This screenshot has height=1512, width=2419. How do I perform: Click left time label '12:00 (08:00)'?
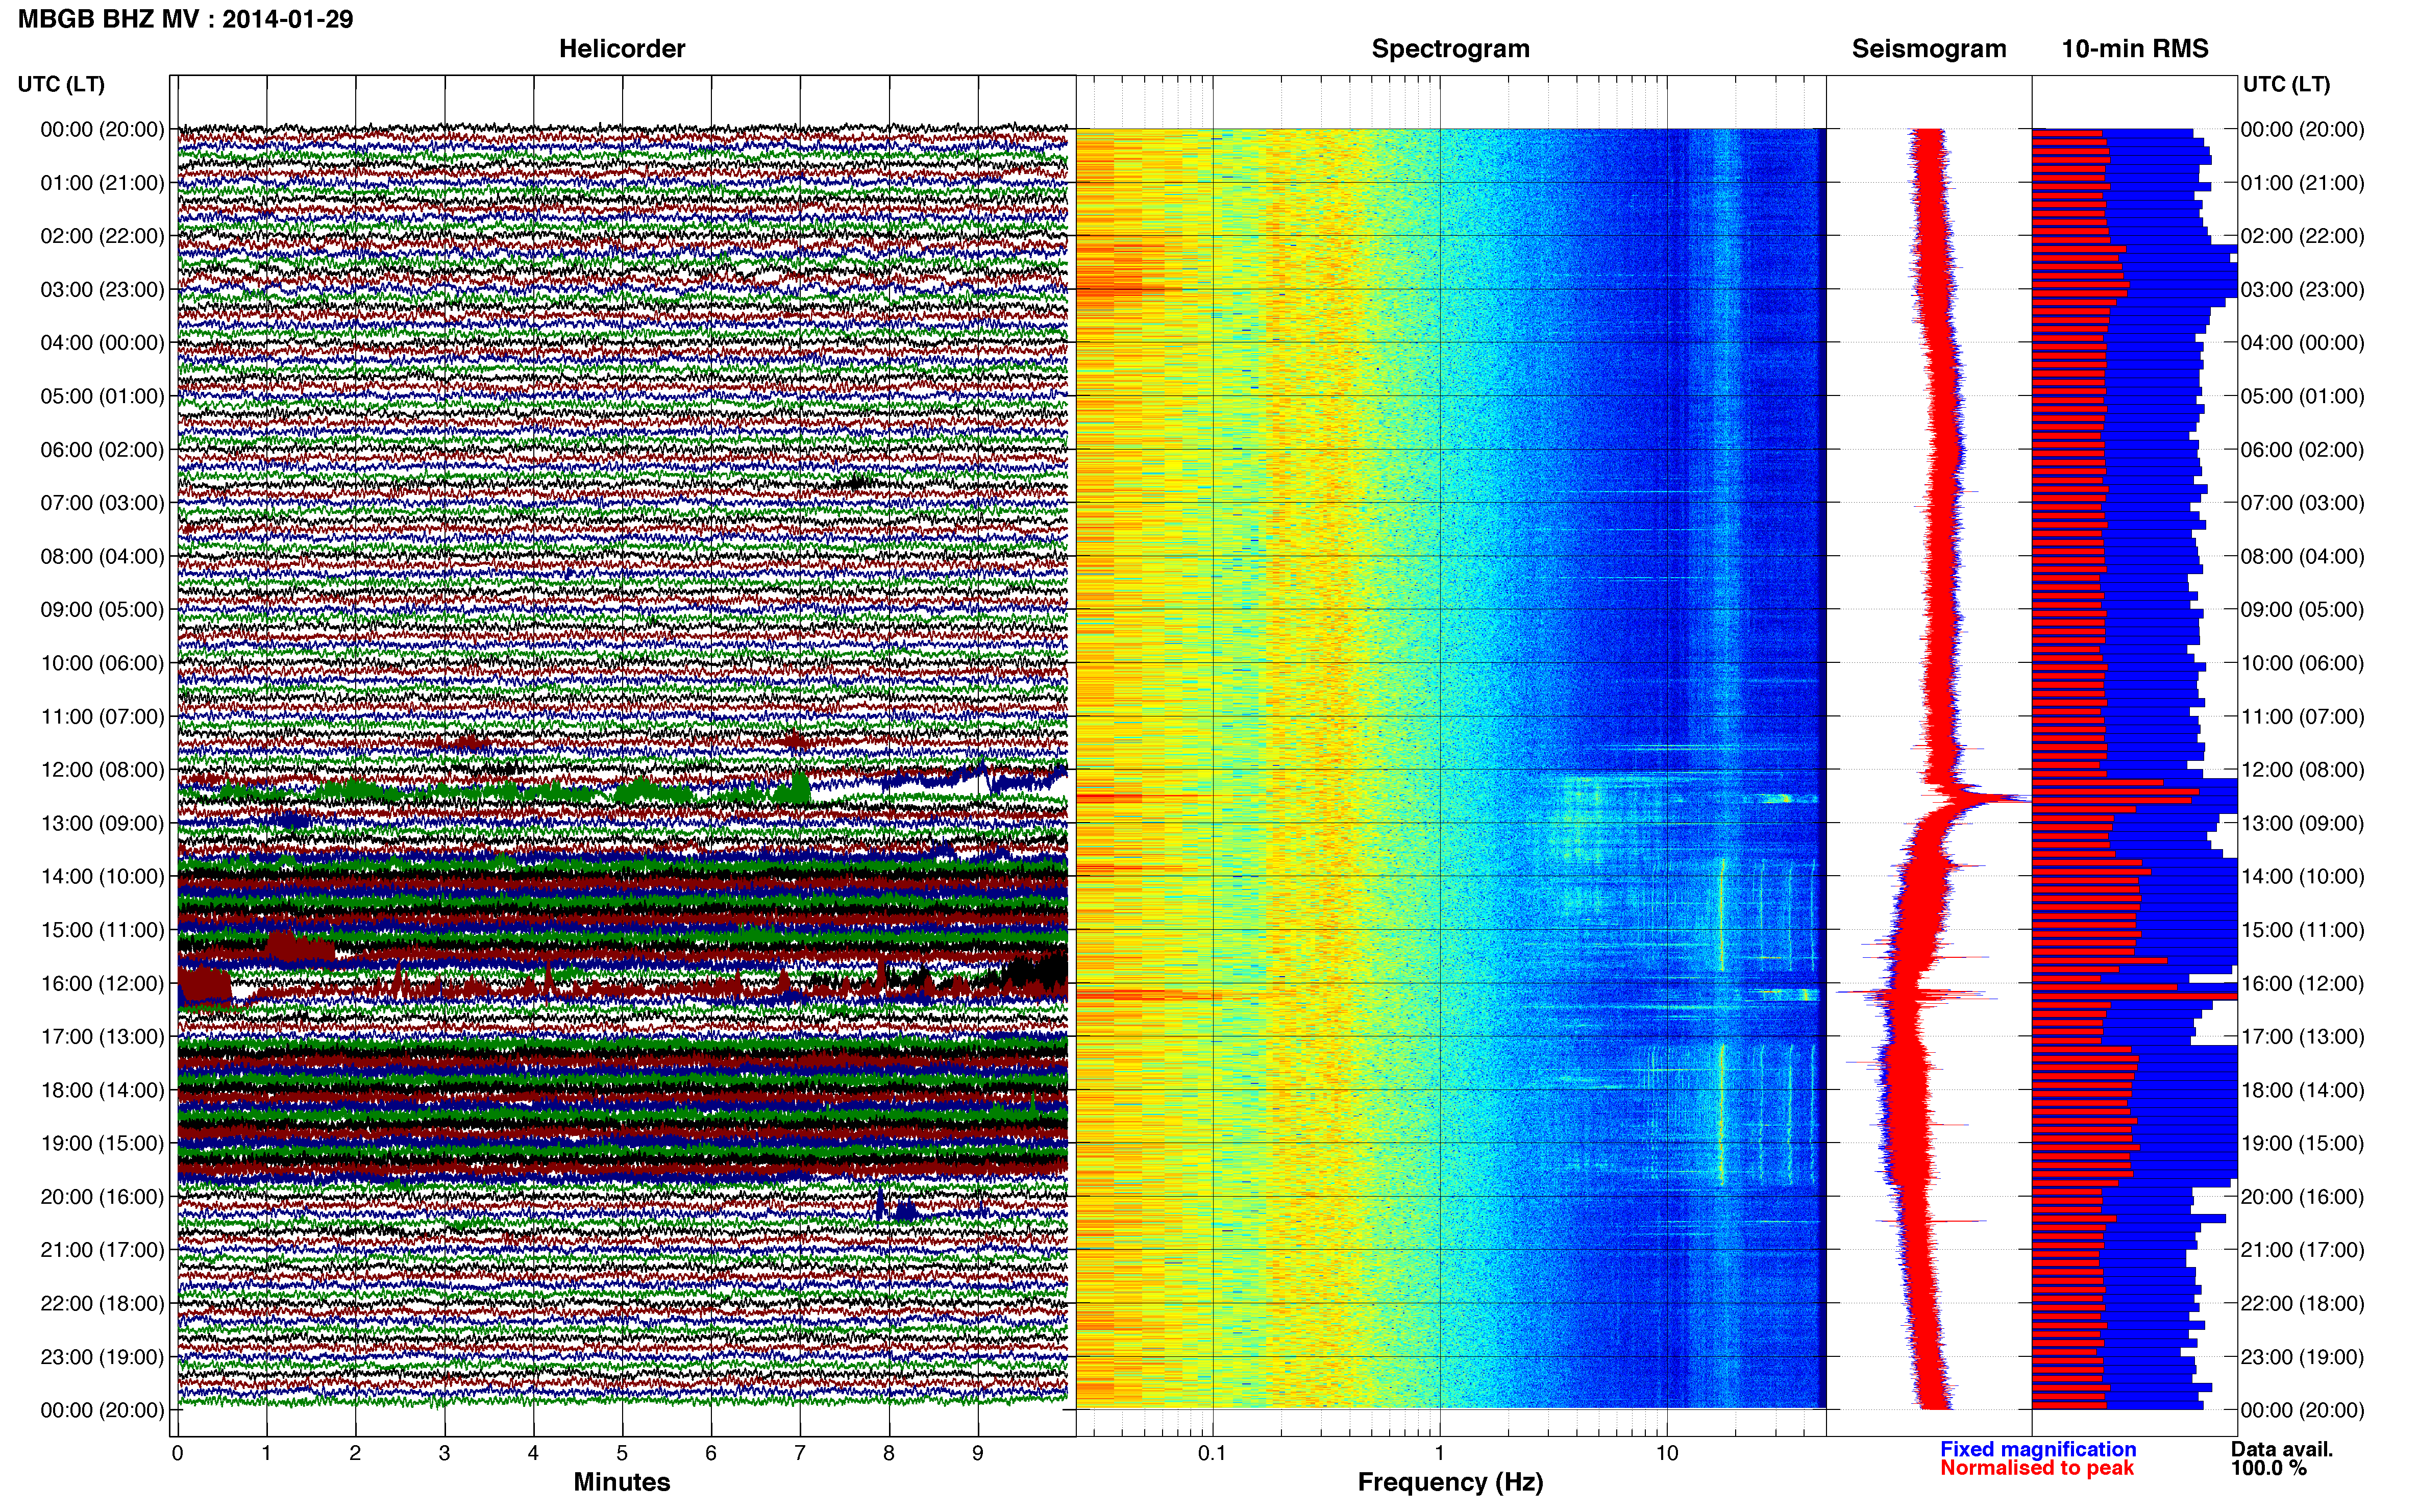(102, 769)
